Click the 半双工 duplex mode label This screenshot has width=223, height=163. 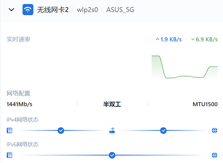coord(112,104)
